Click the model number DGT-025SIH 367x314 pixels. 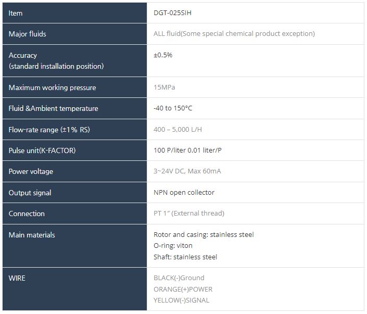[x=176, y=13]
